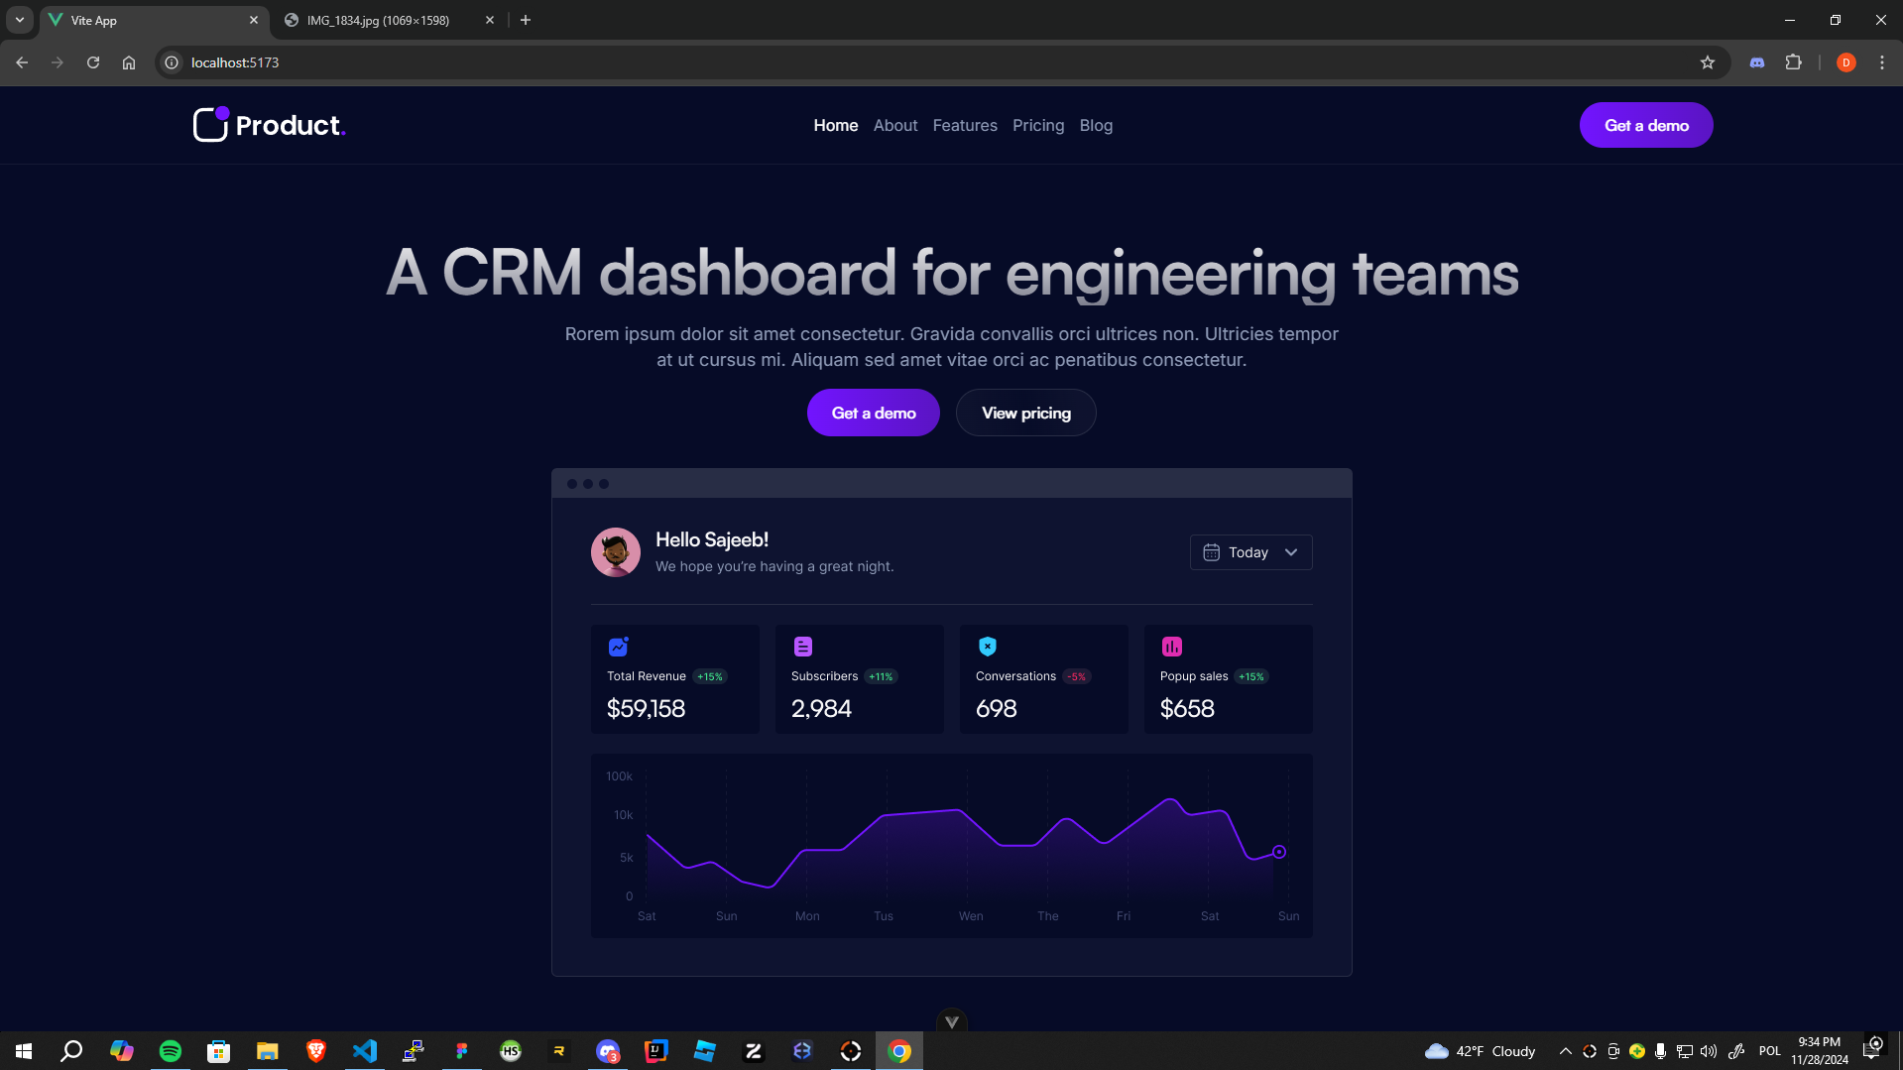Screen dimensions: 1903x1070
Task: Open the clock showing 9:34 PM
Action: (x=1819, y=1051)
